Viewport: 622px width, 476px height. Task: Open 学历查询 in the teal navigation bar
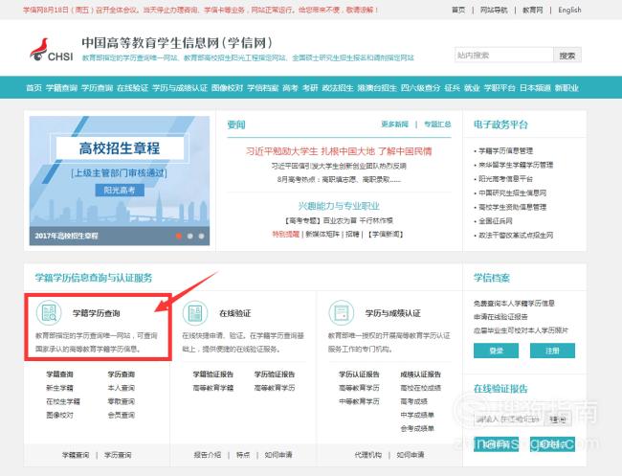(x=98, y=88)
